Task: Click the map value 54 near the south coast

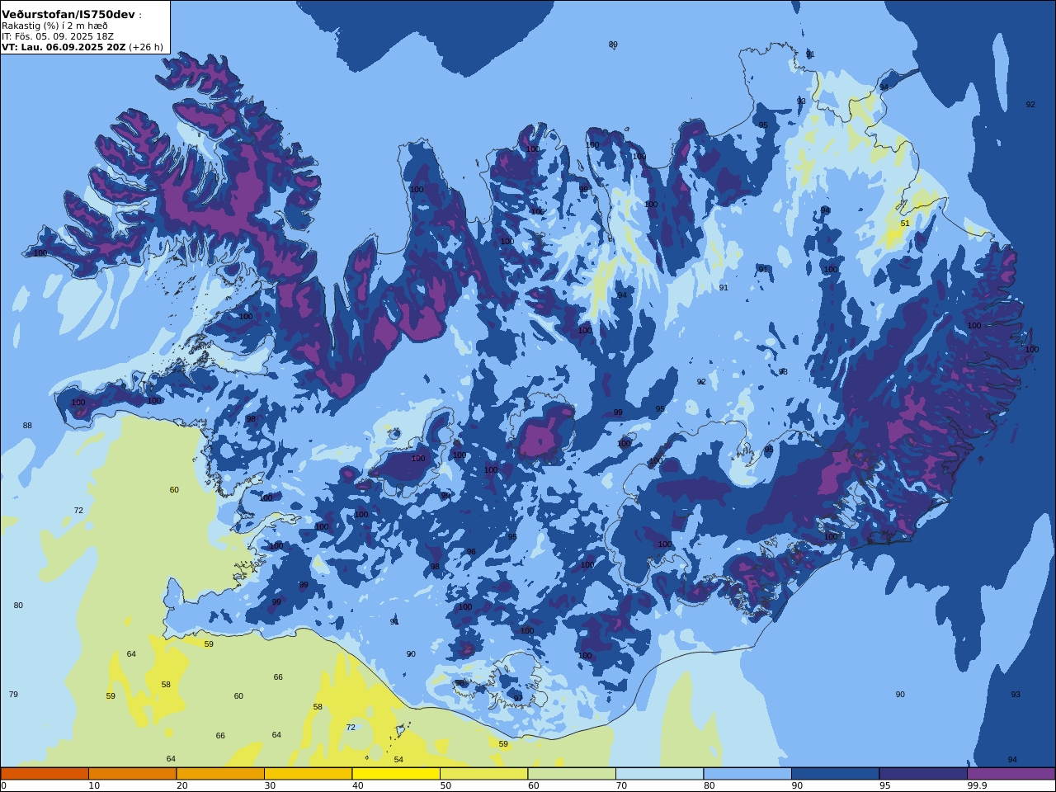Action: point(398,760)
